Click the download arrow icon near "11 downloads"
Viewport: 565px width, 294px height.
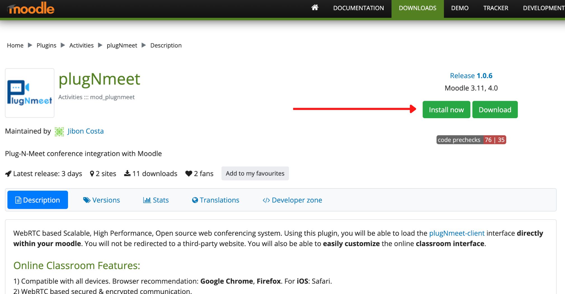(128, 173)
